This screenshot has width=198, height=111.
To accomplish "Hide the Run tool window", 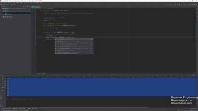I will (x=195, y=75).
